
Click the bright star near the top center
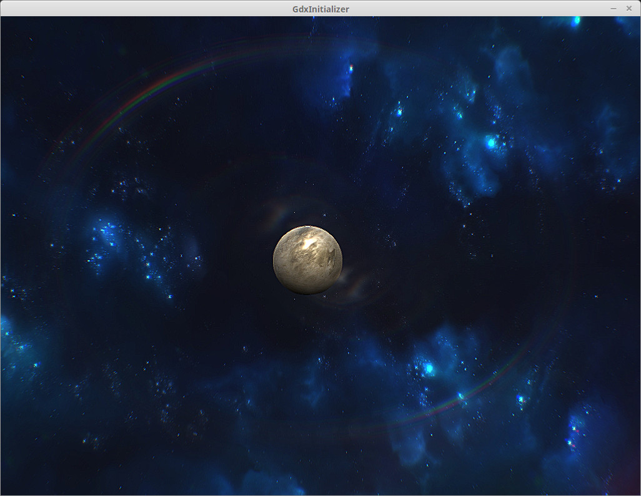coord(351,67)
